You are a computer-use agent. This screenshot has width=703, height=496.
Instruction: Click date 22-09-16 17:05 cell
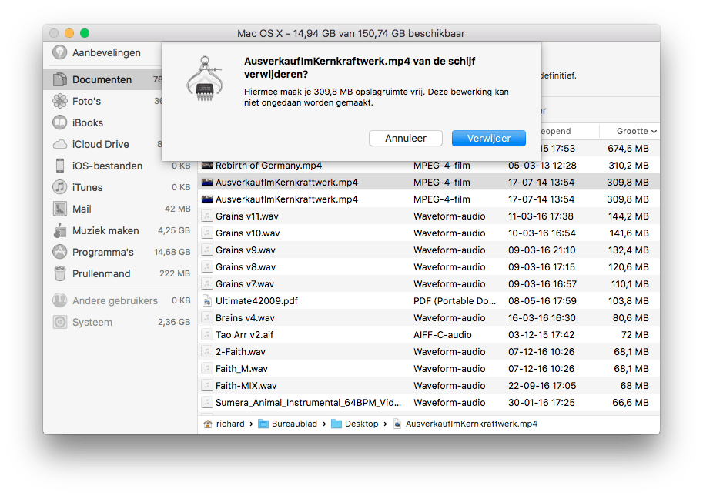coord(542,386)
